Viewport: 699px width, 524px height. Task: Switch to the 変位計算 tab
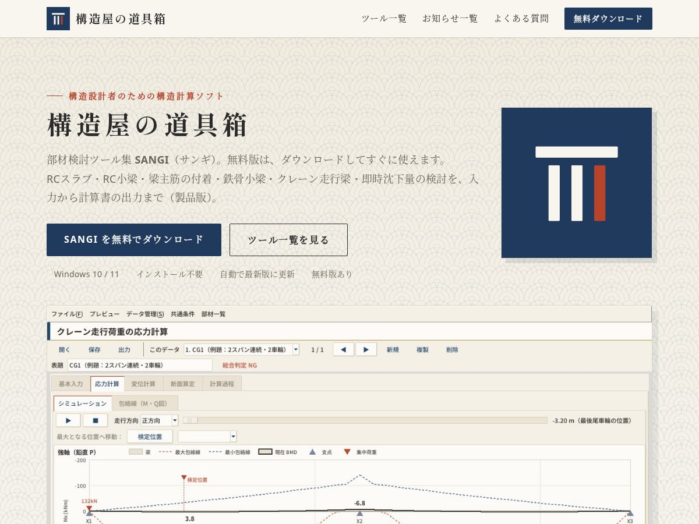point(143,384)
